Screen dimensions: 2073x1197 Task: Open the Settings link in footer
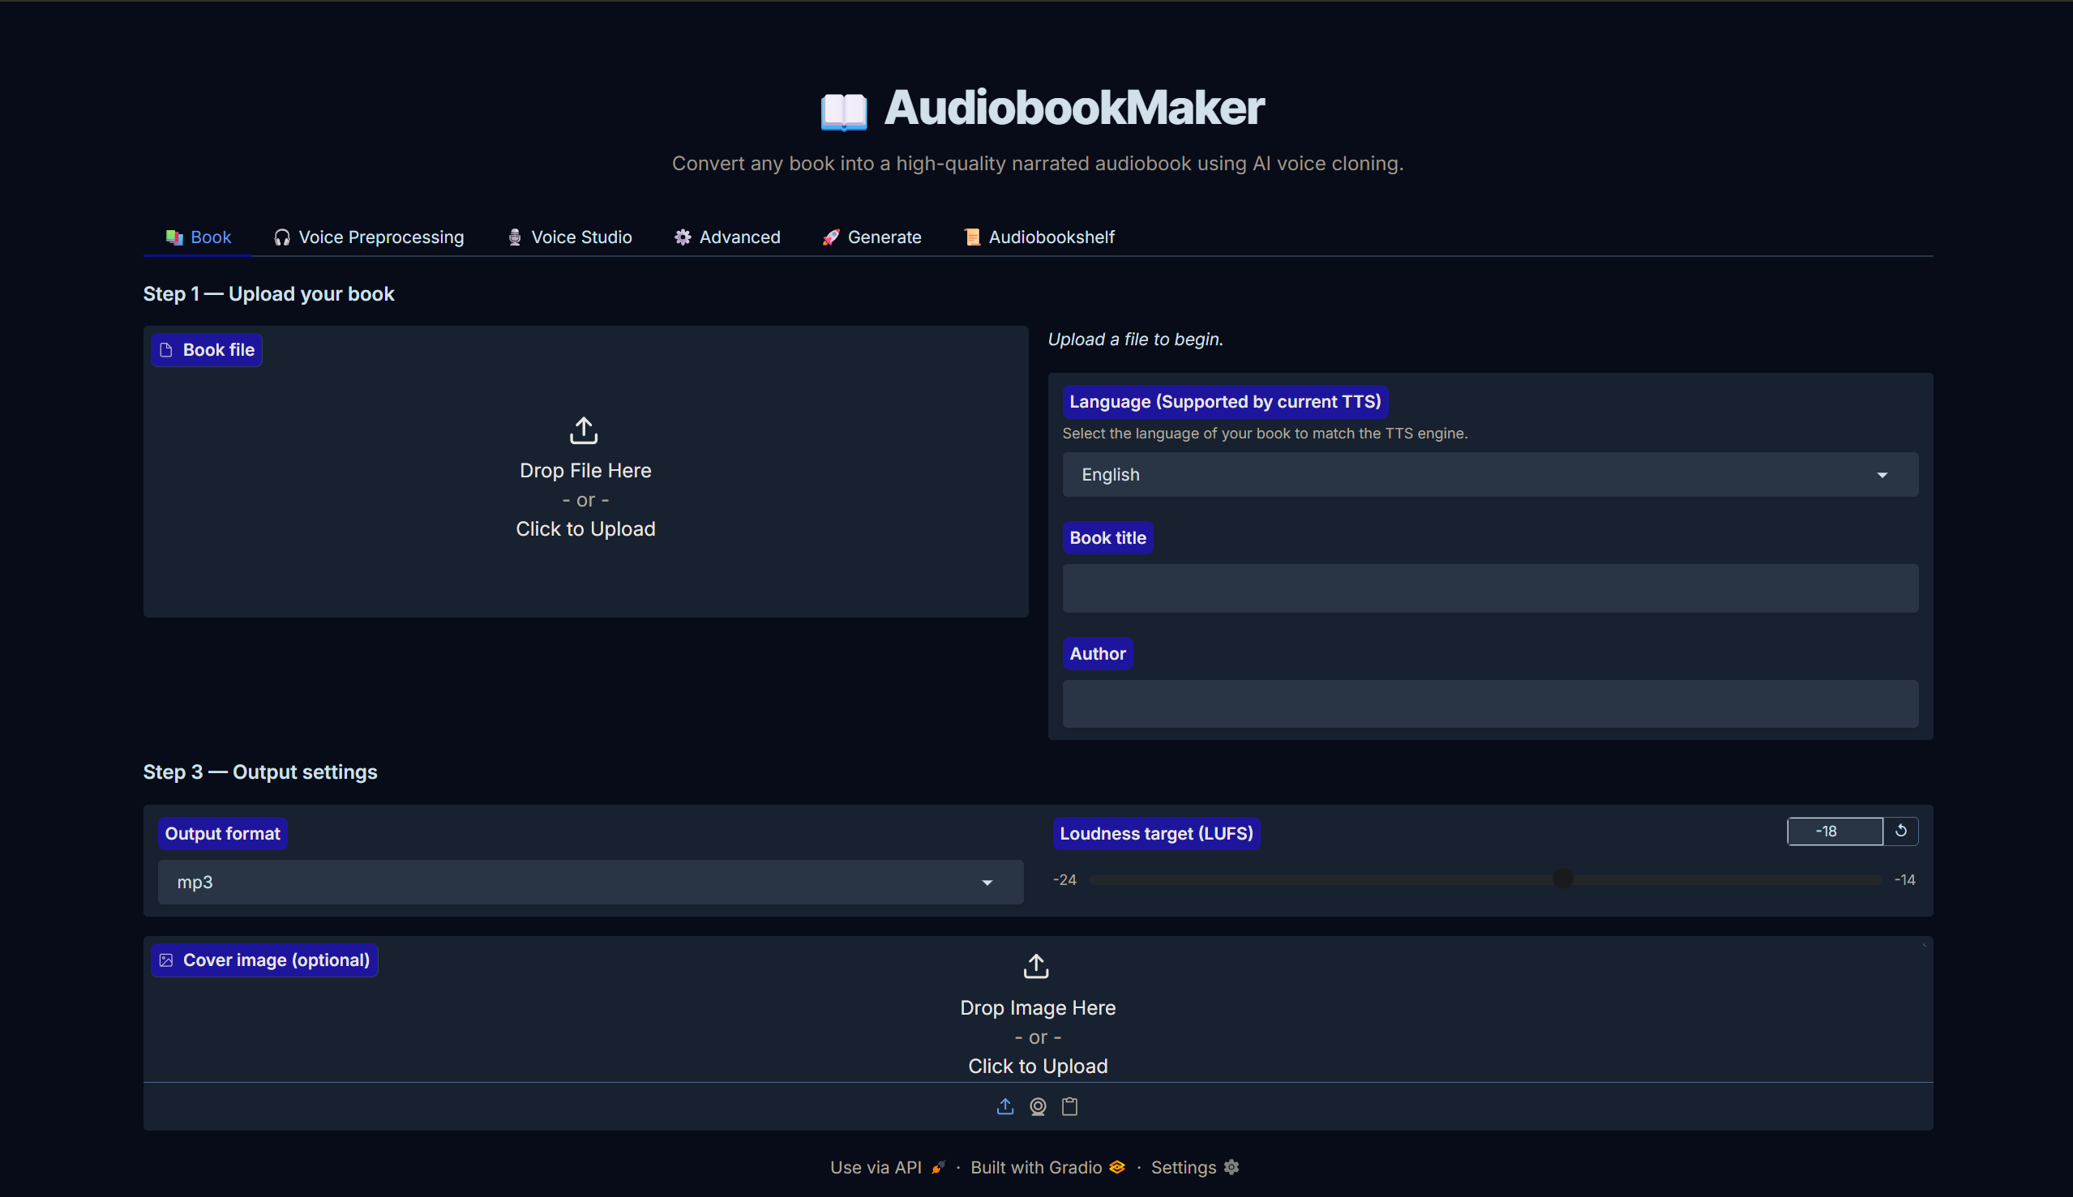[x=1195, y=1166]
